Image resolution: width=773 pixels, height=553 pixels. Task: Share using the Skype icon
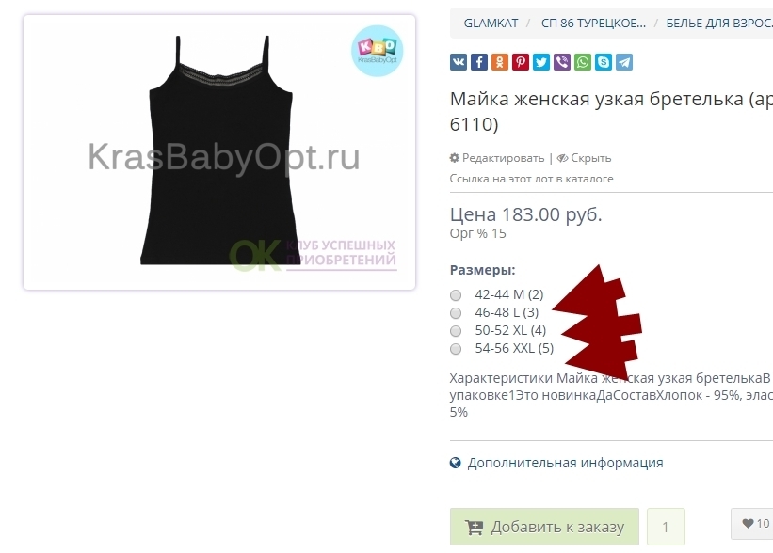pyautogui.click(x=603, y=62)
